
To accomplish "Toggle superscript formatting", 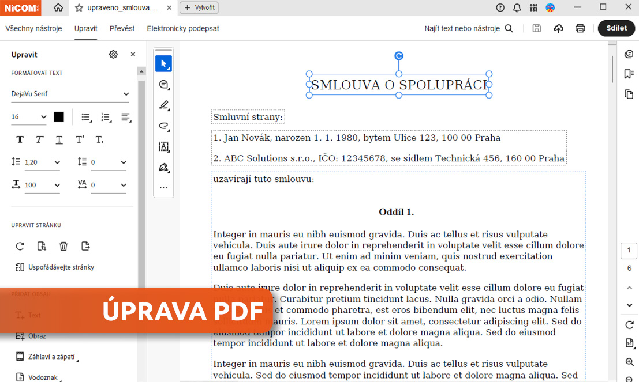I will coord(80,139).
